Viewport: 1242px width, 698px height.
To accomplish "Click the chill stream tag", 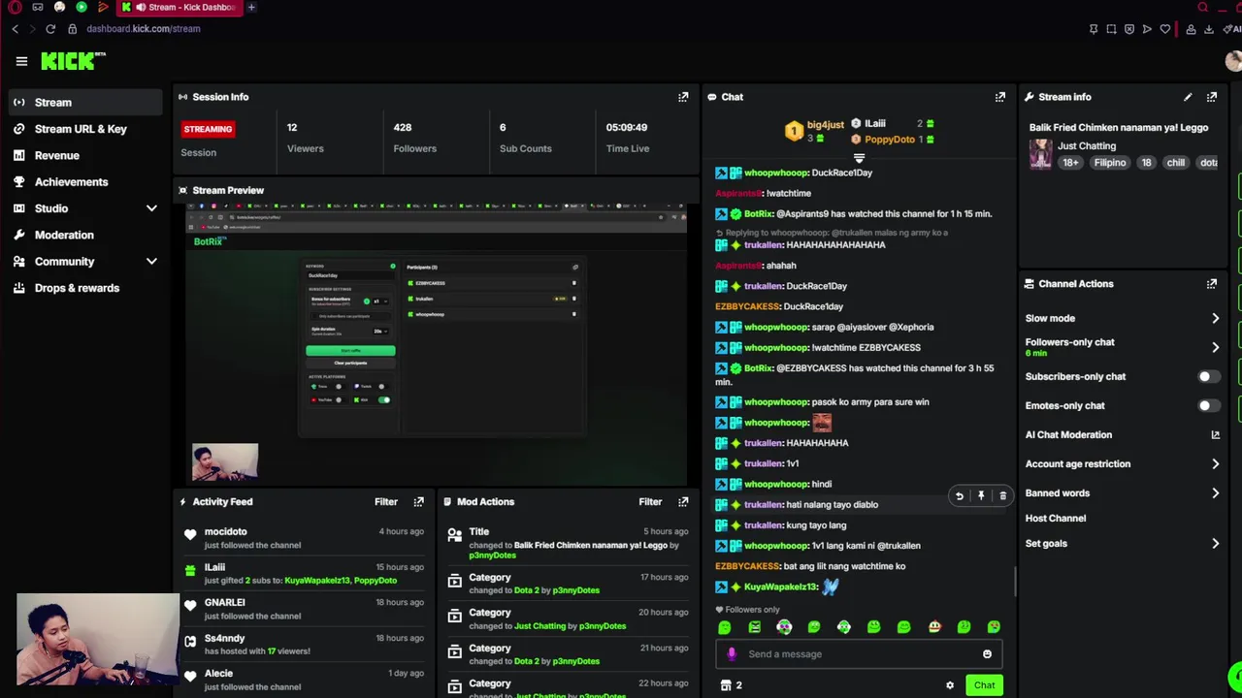I will (1175, 163).
